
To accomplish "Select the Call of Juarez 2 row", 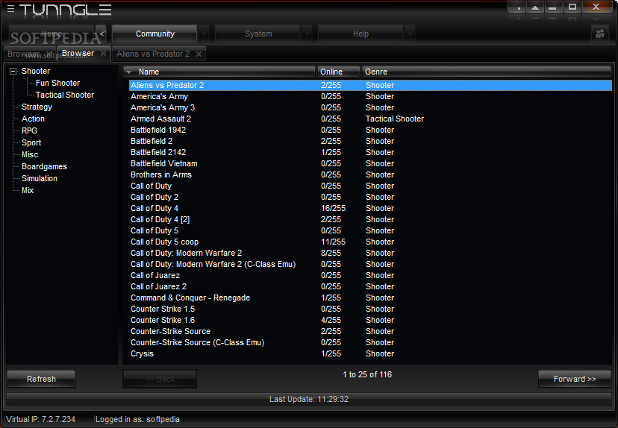I will [x=370, y=286].
